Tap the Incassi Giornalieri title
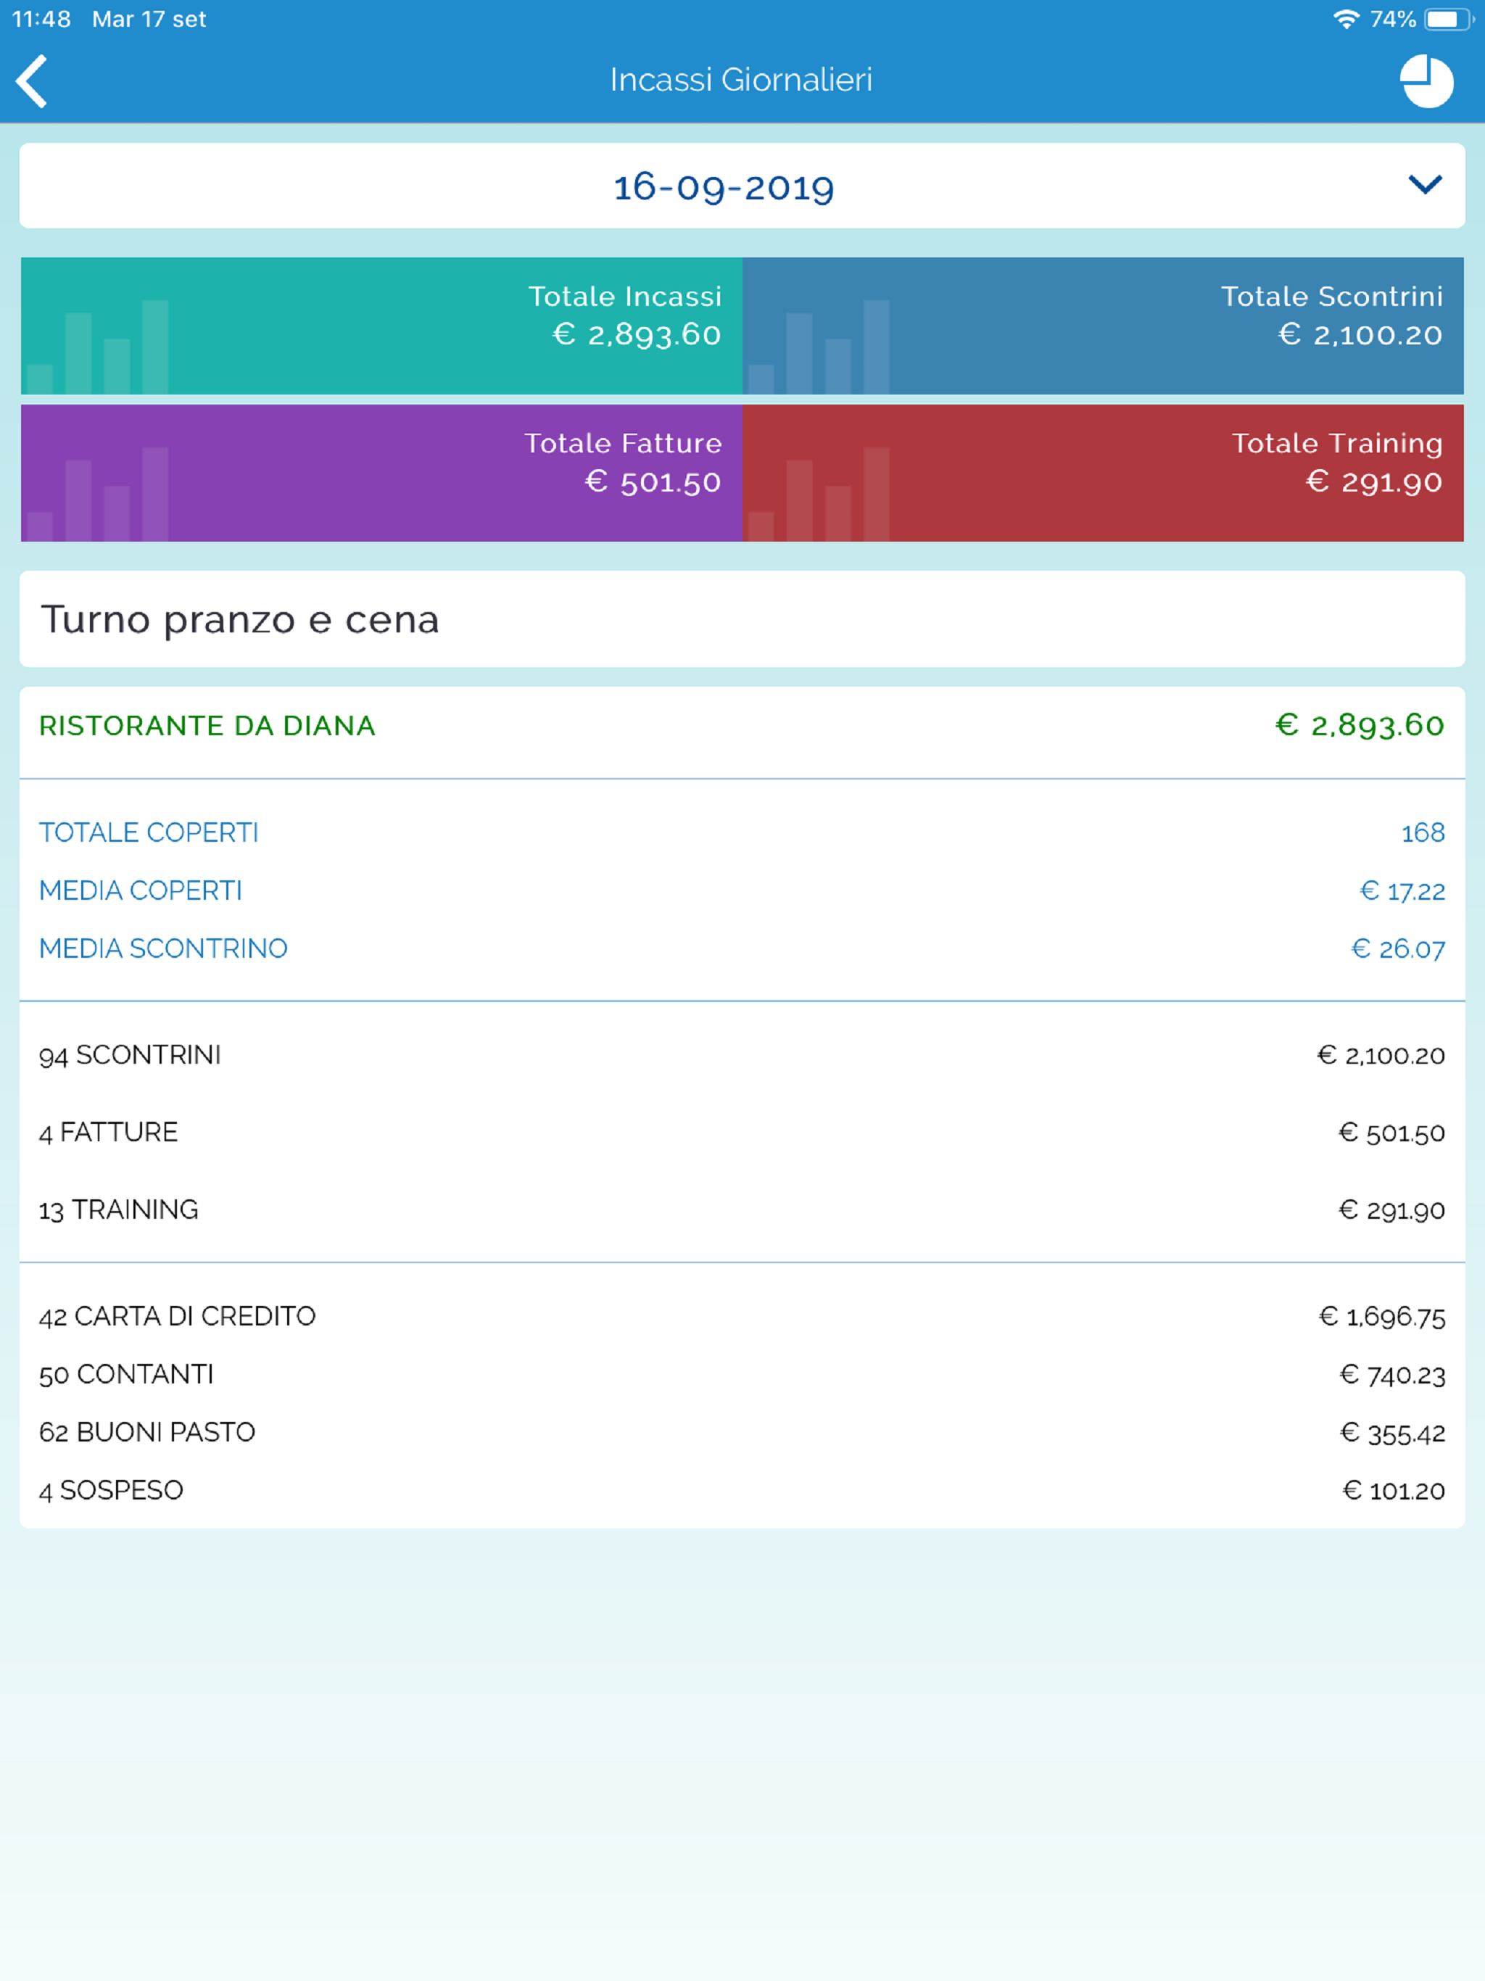This screenshot has width=1485, height=1981. point(742,80)
